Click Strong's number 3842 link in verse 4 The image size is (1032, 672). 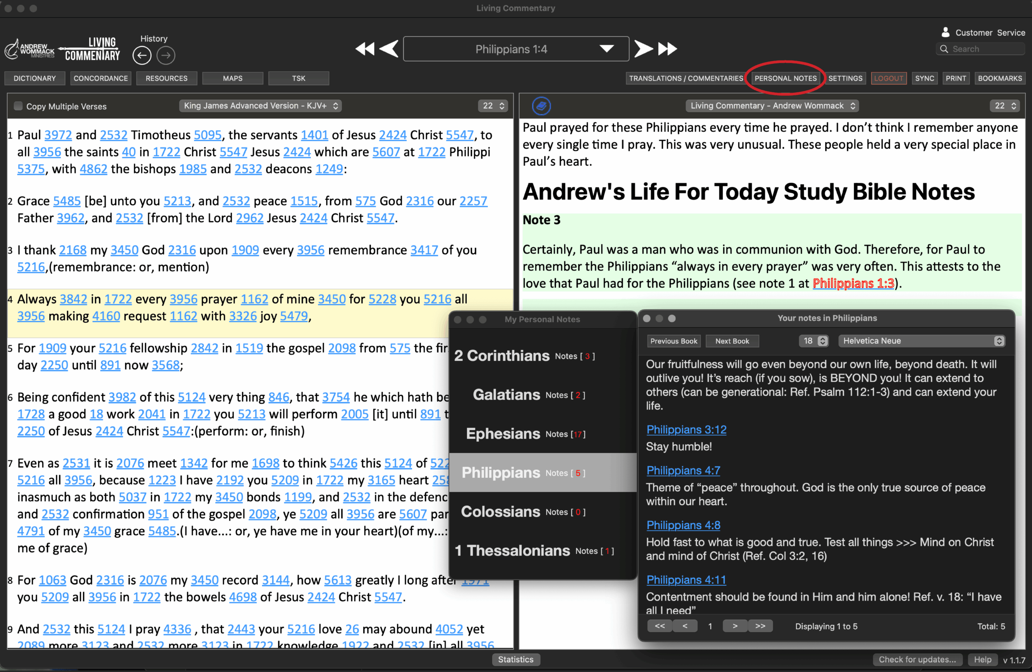coord(73,299)
